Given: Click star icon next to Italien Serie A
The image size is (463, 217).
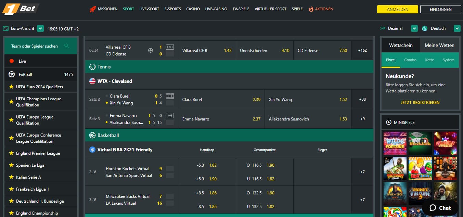Looking at the screenshot, I should (x=11, y=177).
